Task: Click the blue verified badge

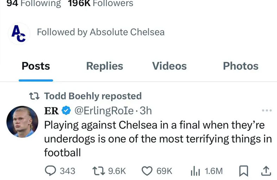Action: [65, 111]
